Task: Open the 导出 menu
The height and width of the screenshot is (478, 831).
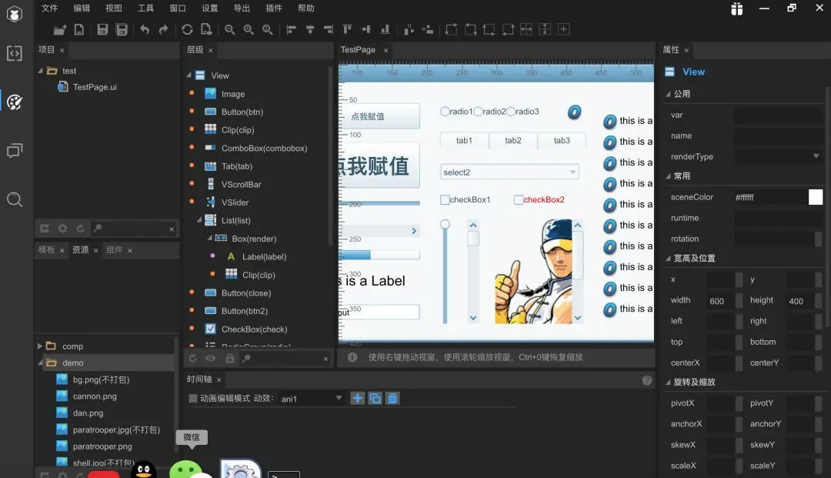Action: (x=242, y=8)
